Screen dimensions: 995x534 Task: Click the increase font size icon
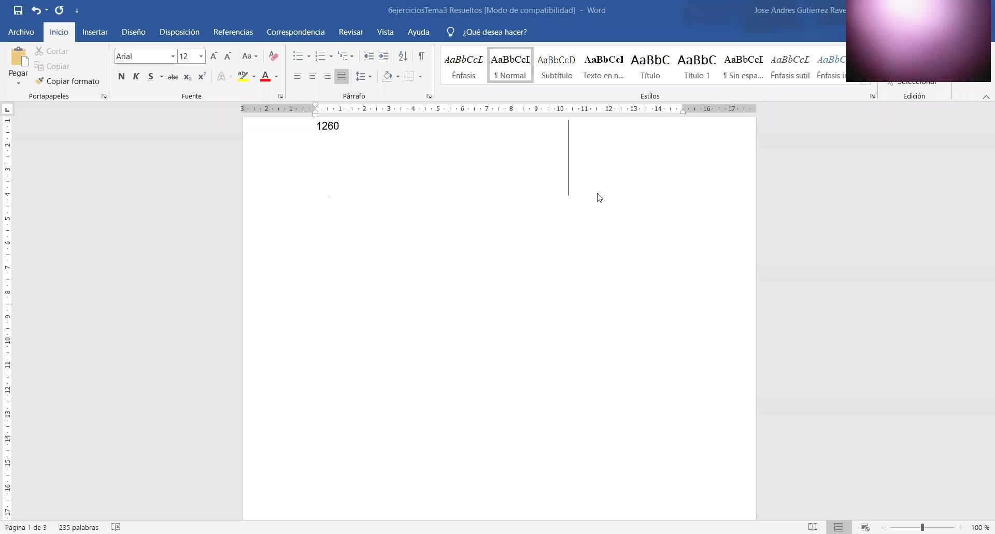214,56
